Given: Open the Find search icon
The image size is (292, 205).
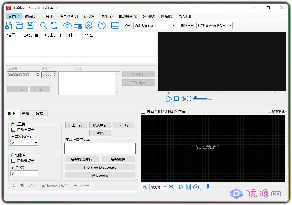Looking at the screenshot, I should pos(43,25).
